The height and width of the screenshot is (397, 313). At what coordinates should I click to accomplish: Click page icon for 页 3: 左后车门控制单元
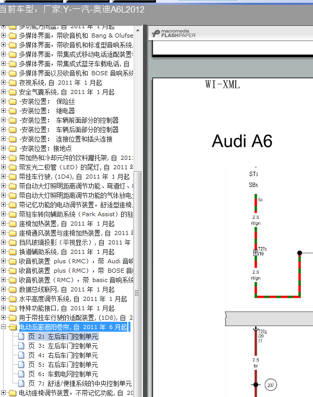[21, 346]
